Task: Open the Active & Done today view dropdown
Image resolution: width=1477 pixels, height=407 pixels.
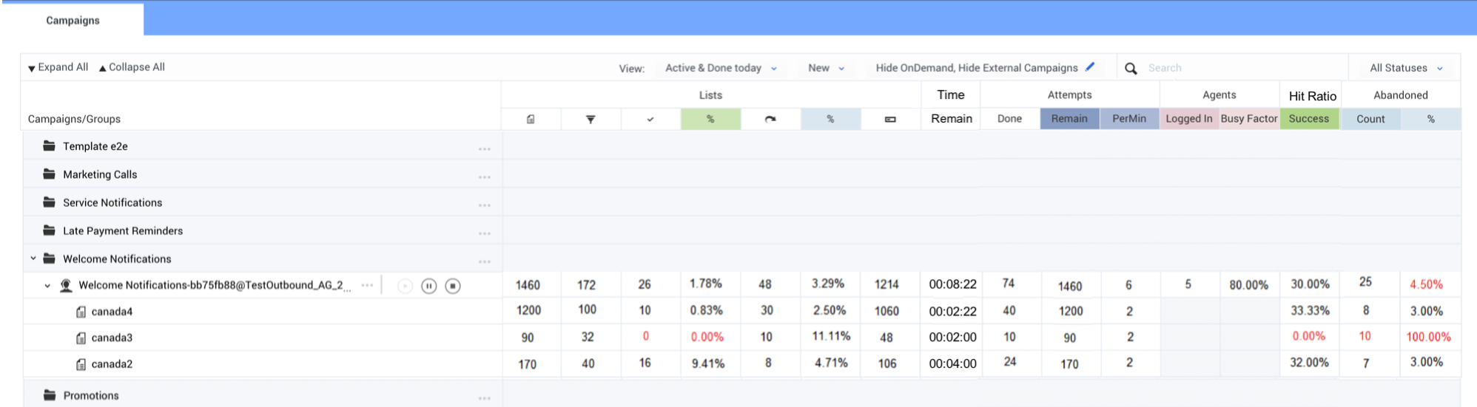Action: (721, 68)
